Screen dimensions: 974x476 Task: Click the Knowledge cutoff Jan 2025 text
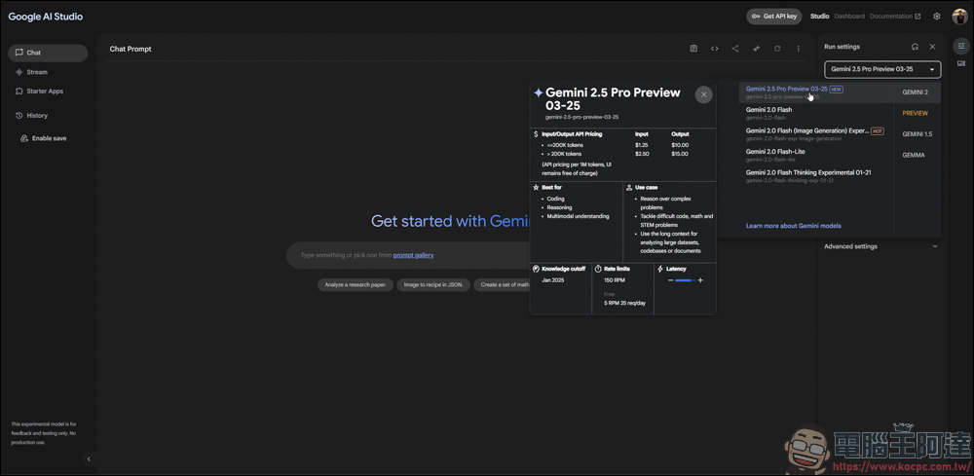click(551, 280)
